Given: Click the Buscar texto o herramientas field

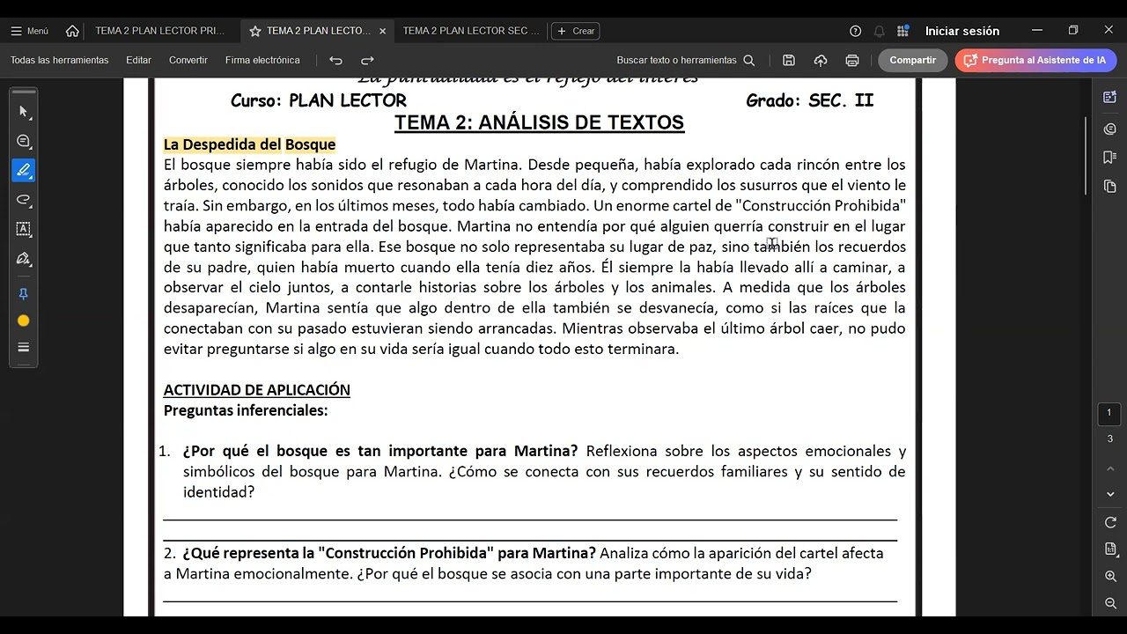Looking at the screenshot, I should [x=685, y=60].
